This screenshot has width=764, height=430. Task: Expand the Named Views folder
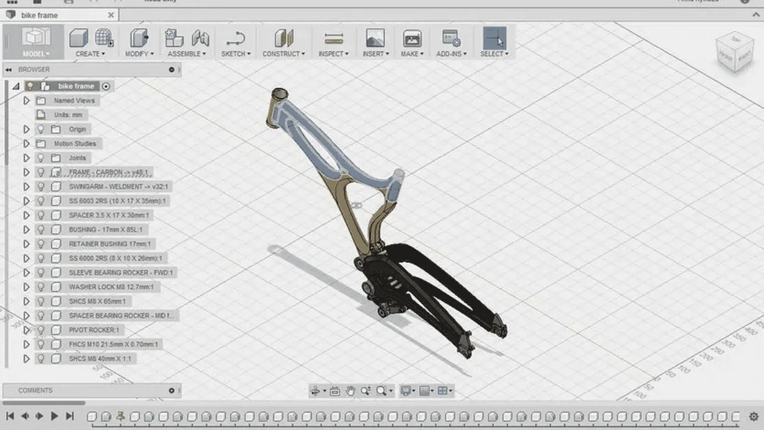point(26,100)
